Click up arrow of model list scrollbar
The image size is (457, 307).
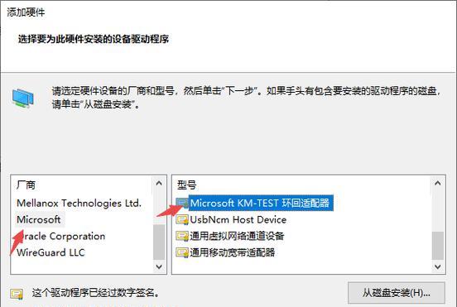pos(437,183)
